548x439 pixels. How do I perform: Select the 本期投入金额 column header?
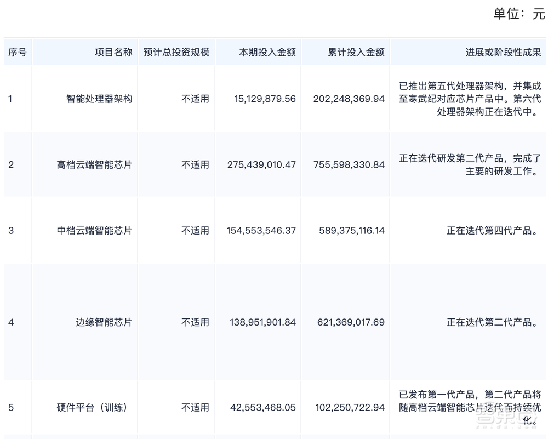[x=267, y=52]
